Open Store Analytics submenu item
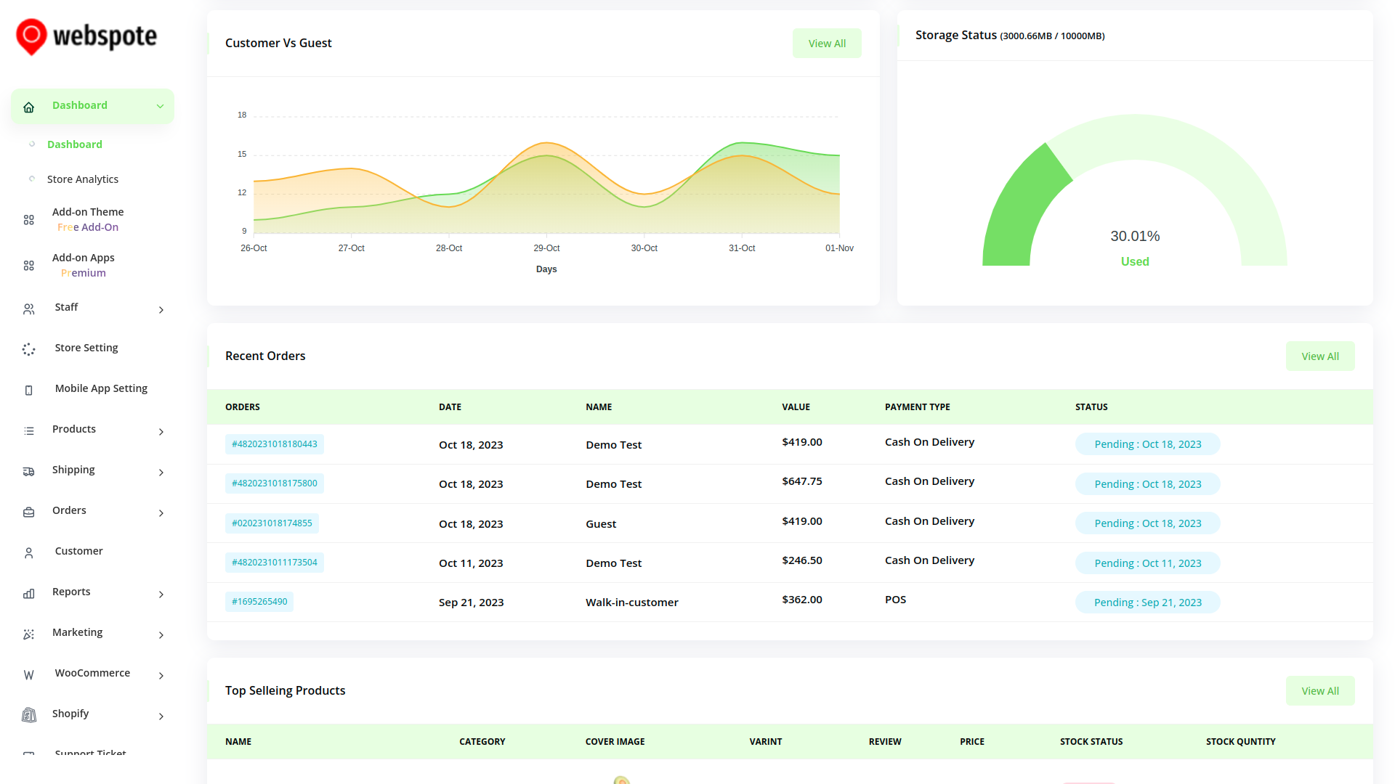 [83, 179]
